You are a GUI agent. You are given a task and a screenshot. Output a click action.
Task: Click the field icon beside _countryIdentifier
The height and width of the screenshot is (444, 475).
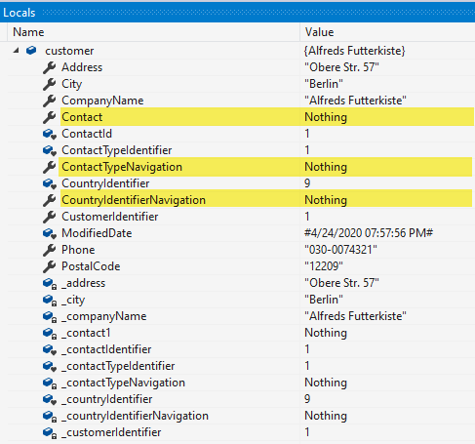point(50,399)
